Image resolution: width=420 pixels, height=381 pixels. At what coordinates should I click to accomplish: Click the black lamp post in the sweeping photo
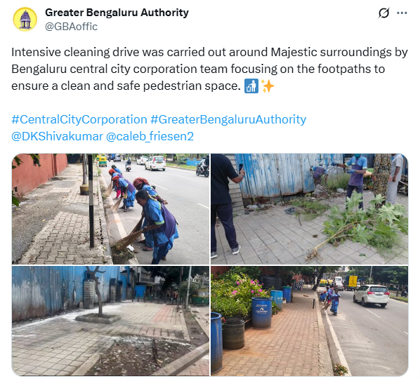pos(91,200)
